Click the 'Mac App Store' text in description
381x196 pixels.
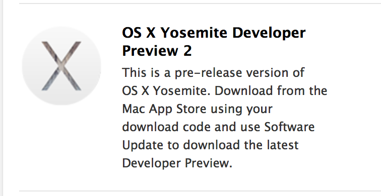point(164,110)
